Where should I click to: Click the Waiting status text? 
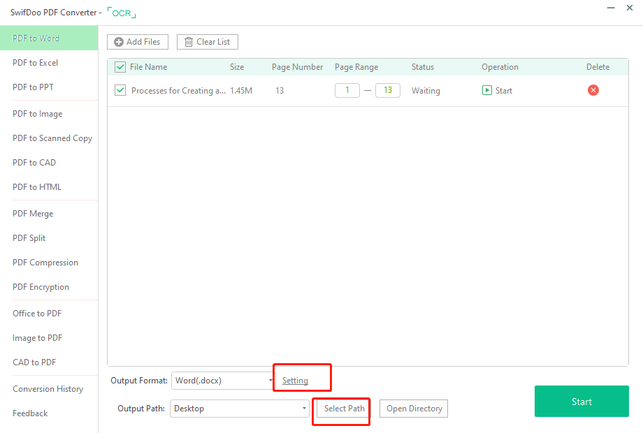click(426, 91)
